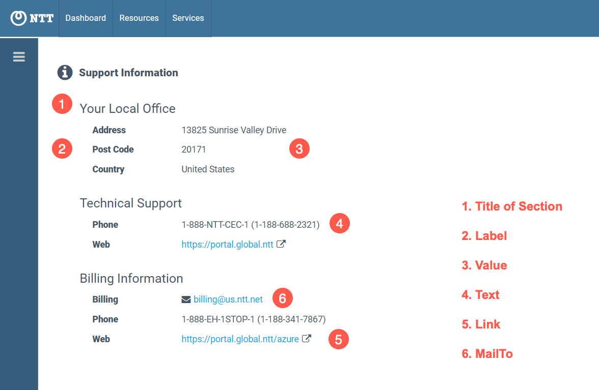Email billing@us.ntt.net via the mailto link
The height and width of the screenshot is (390, 599).
click(228, 299)
